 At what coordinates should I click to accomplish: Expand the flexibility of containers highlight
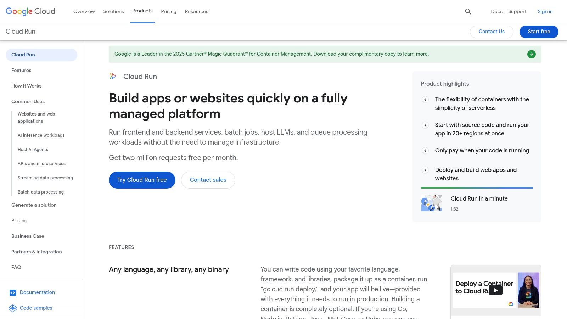(x=425, y=100)
